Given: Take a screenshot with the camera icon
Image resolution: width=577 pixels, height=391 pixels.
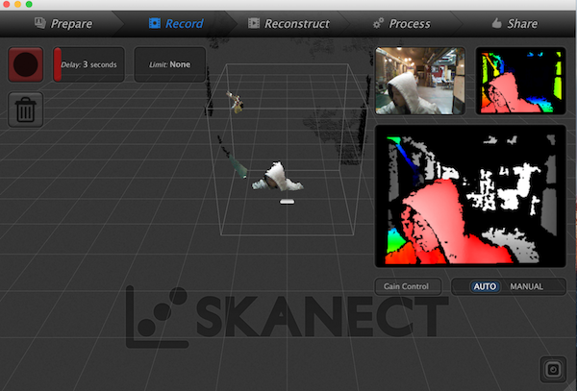Looking at the screenshot, I should click(553, 369).
